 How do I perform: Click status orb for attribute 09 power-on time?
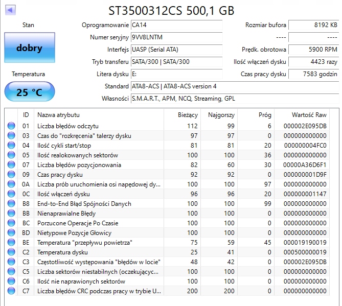click(11, 175)
